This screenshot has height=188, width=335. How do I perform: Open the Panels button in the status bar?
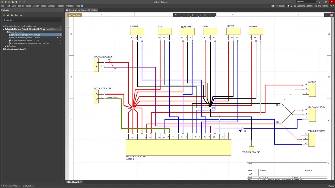point(331,186)
